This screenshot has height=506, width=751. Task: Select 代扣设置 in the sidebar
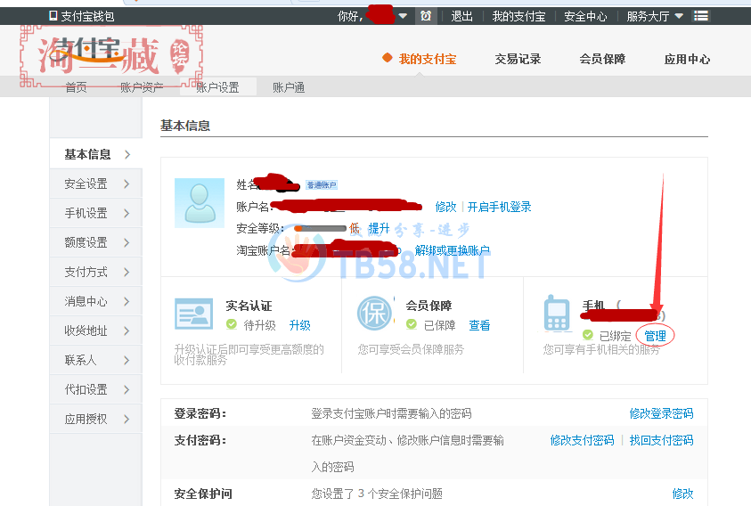pyautogui.click(x=96, y=389)
